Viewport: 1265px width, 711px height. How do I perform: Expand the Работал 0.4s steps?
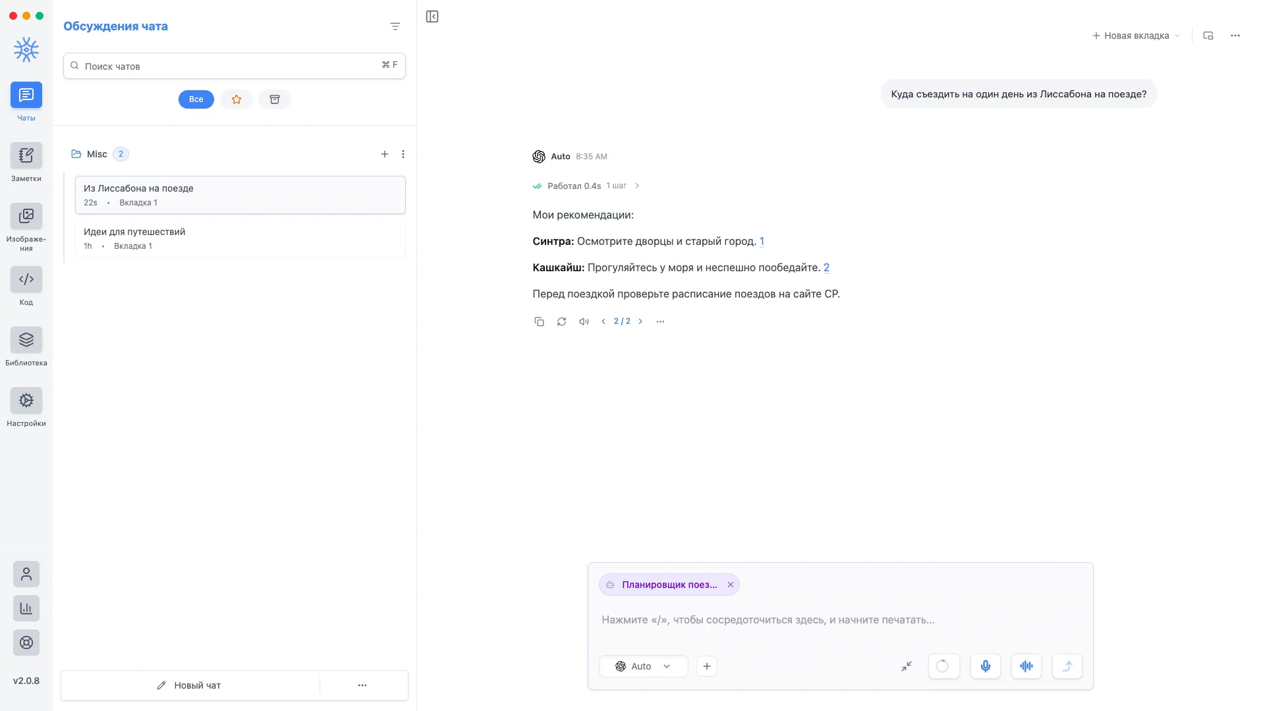(586, 186)
